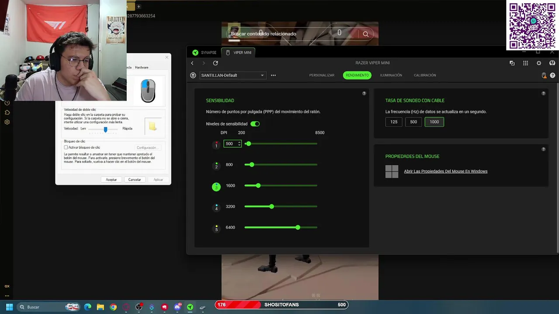Refresh the Razer Synapse view

point(215,63)
